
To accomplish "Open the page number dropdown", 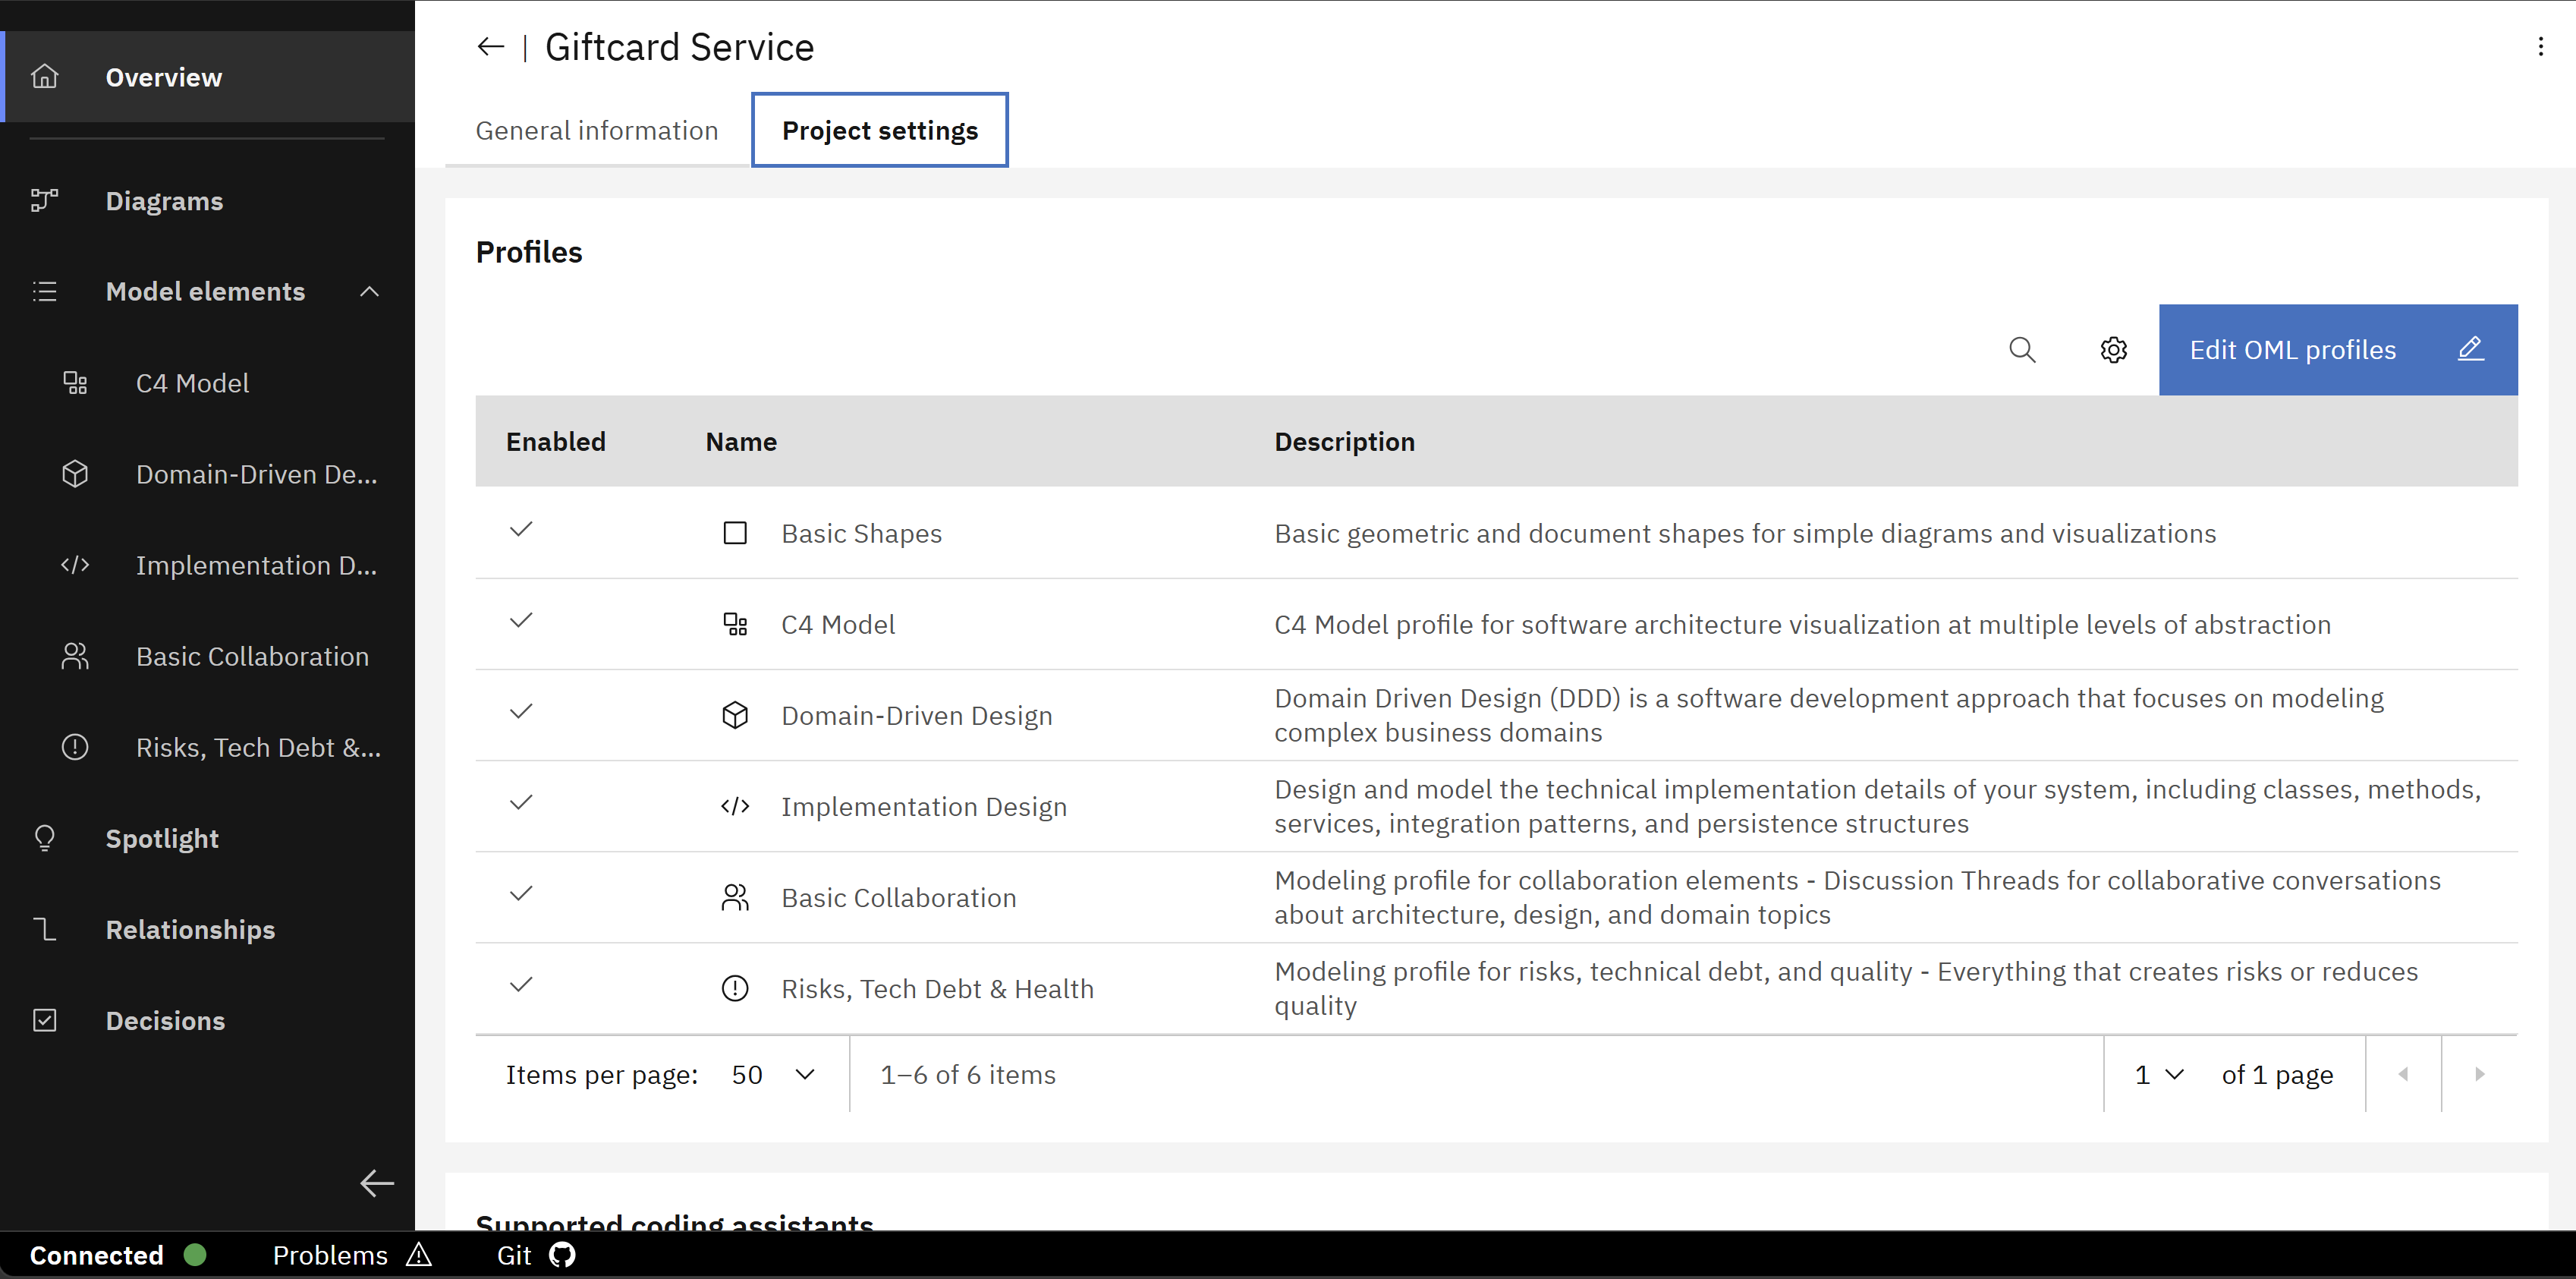I will pos(2158,1074).
